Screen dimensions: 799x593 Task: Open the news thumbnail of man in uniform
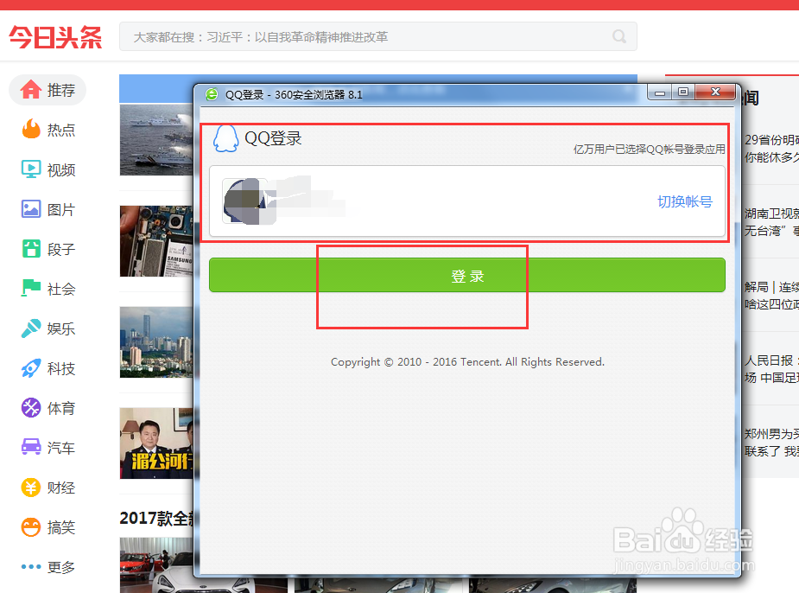pos(157,443)
